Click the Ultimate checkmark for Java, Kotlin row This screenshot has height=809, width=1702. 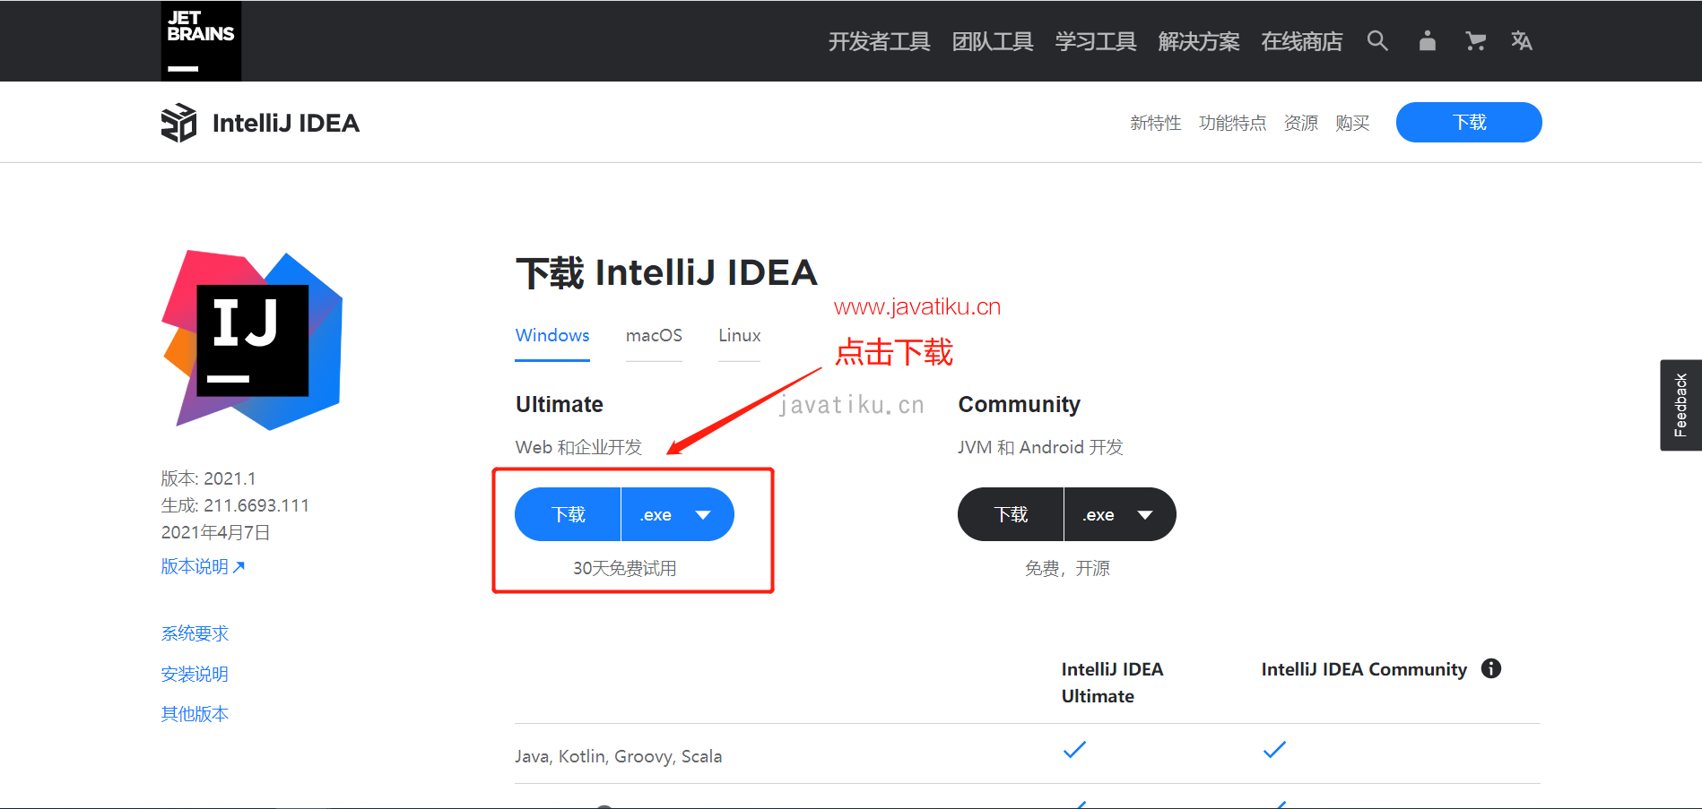pos(1074,750)
